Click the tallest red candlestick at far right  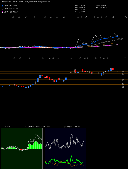[x=113, y=69]
